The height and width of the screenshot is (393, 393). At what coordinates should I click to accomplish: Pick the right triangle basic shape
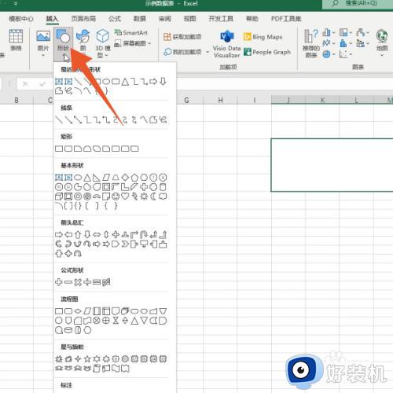tap(97, 178)
